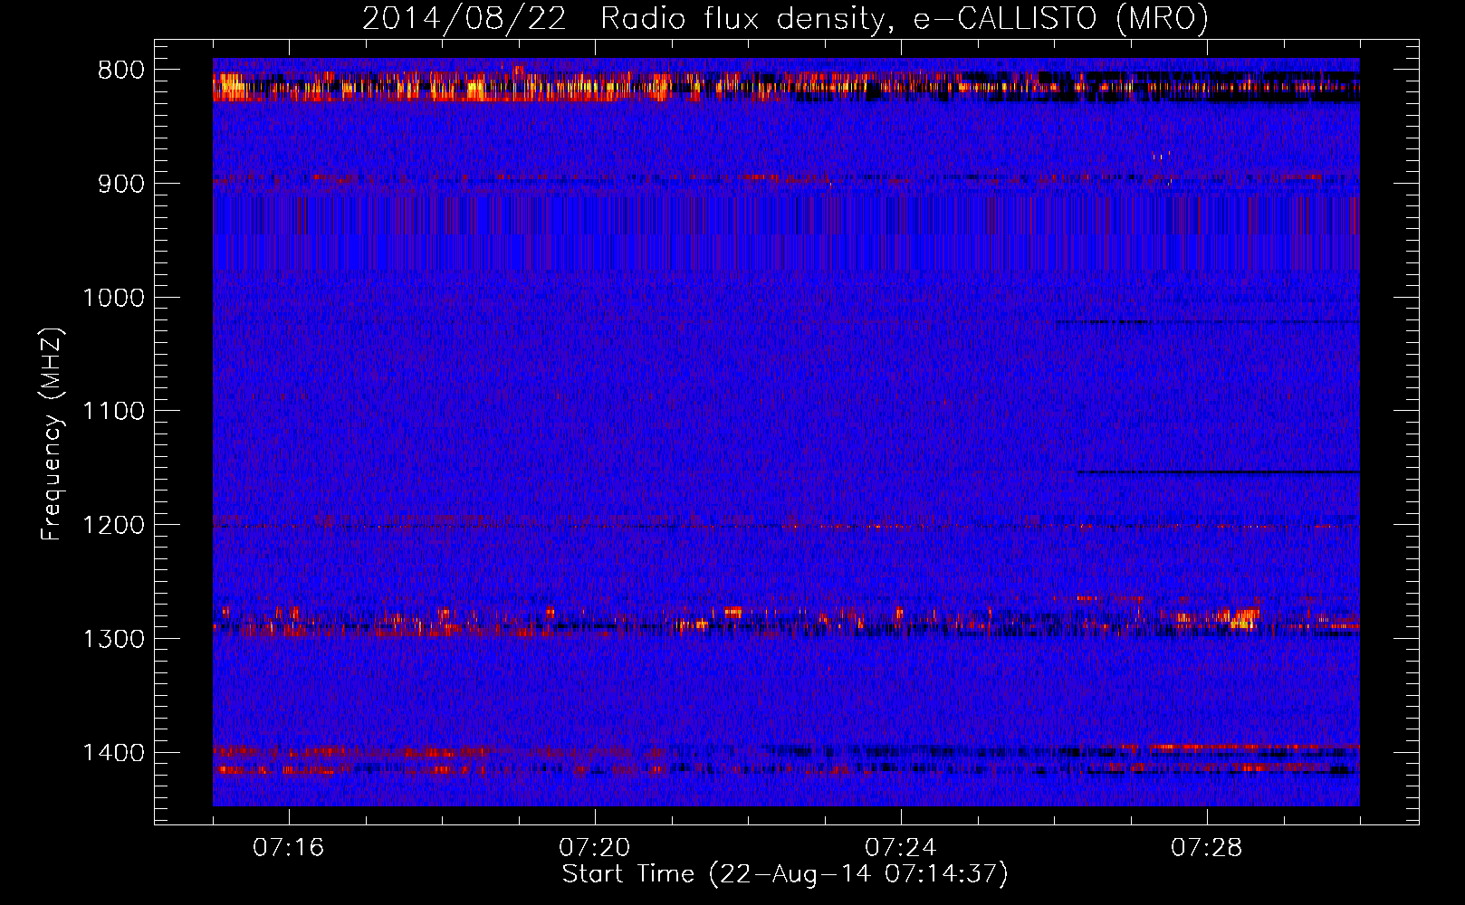Screen dimensions: 1465x905
Task: Select the 900 frequency axis label
Action: click(x=120, y=185)
